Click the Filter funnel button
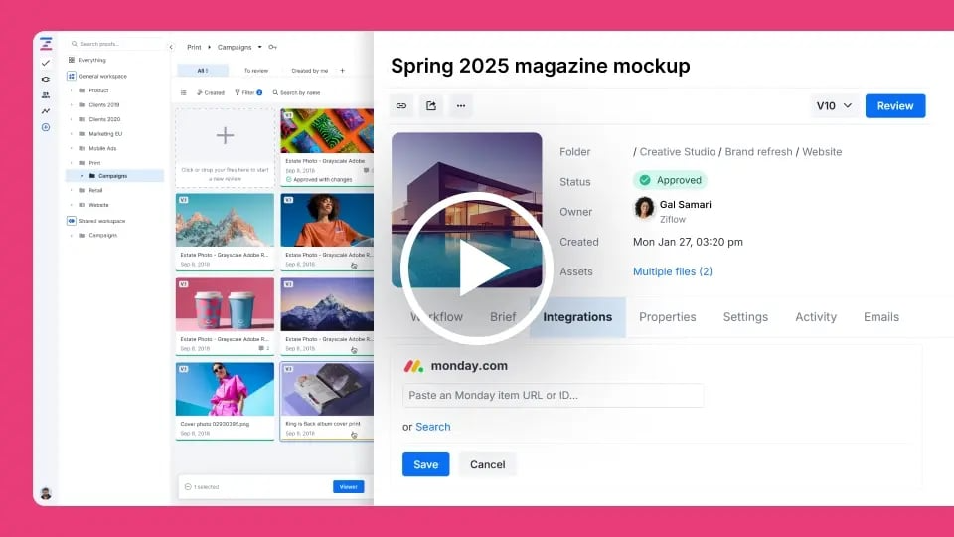 [x=247, y=92]
